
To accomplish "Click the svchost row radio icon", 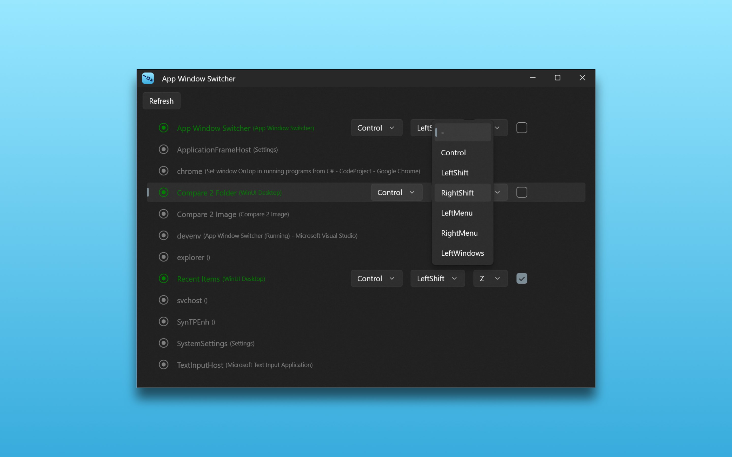I will click(x=164, y=300).
